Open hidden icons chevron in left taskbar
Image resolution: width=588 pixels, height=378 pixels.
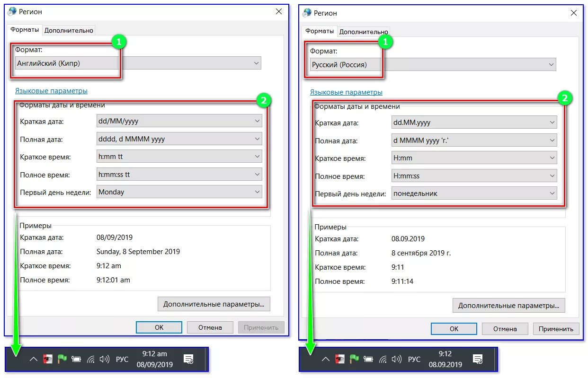click(33, 360)
